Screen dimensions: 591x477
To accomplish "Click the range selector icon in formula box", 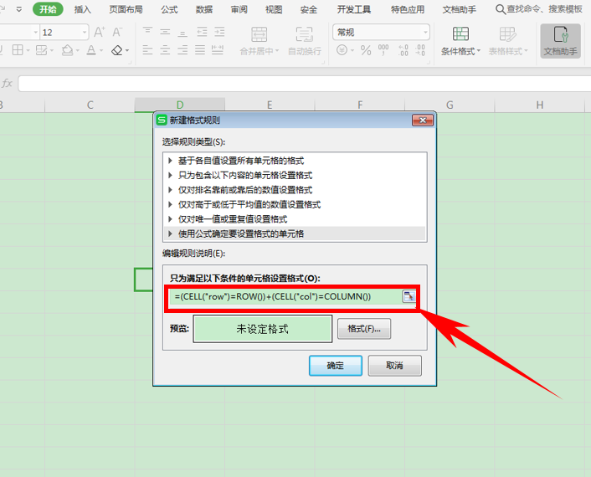I will pos(409,296).
